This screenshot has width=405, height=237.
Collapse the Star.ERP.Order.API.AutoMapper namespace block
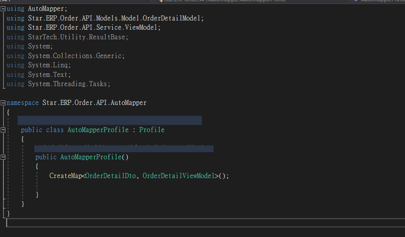pos(3,103)
